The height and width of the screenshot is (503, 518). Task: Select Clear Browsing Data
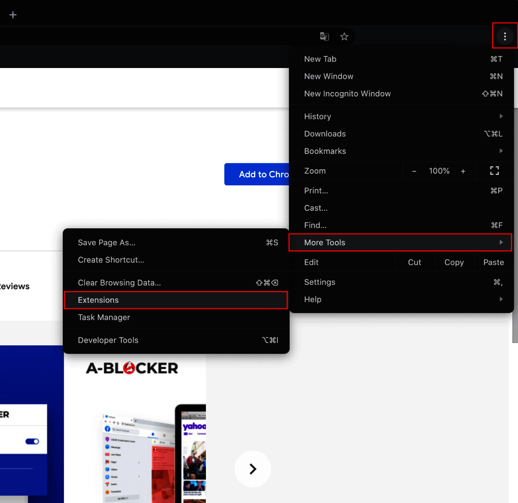point(119,283)
